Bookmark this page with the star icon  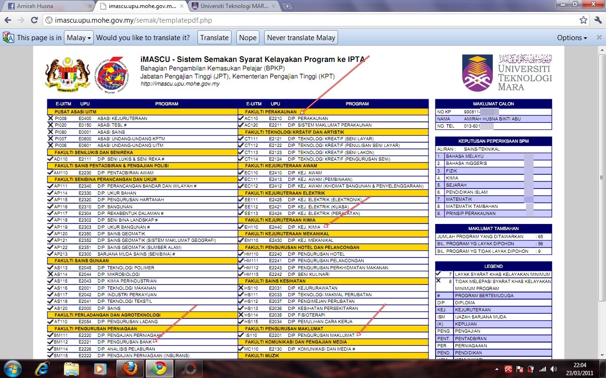pos(583,20)
